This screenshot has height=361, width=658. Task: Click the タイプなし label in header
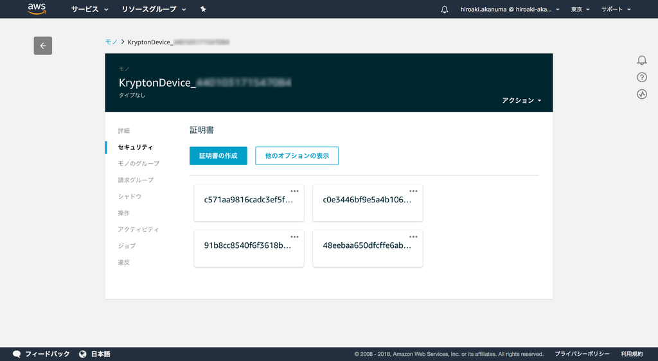(x=132, y=95)
